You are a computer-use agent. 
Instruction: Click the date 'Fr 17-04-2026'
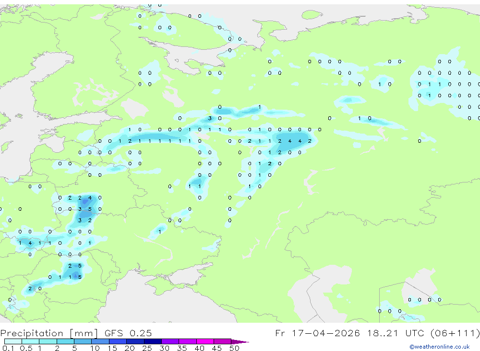(x=317, y=333)
